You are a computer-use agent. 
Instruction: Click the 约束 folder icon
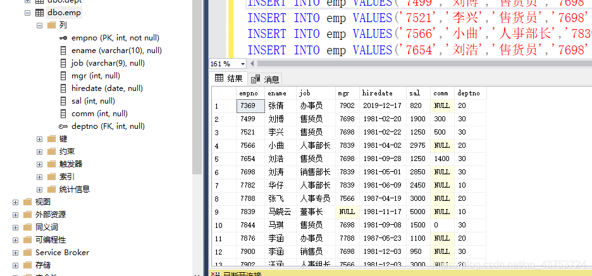(51, 152)
